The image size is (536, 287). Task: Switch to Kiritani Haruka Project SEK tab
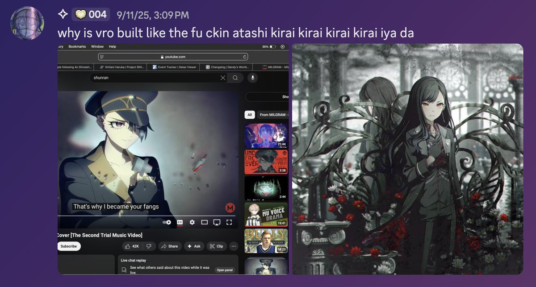pos(121,67)
